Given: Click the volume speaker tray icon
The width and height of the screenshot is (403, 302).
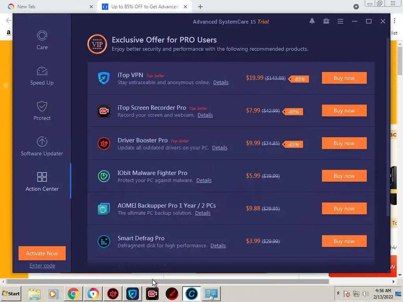Looking at the screenshot, I should [365, 293].
